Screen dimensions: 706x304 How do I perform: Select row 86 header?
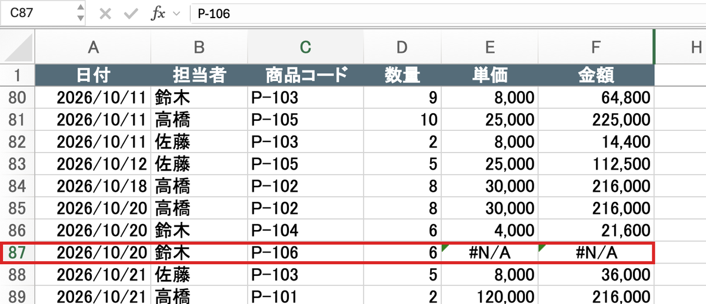tap(18, 230)
